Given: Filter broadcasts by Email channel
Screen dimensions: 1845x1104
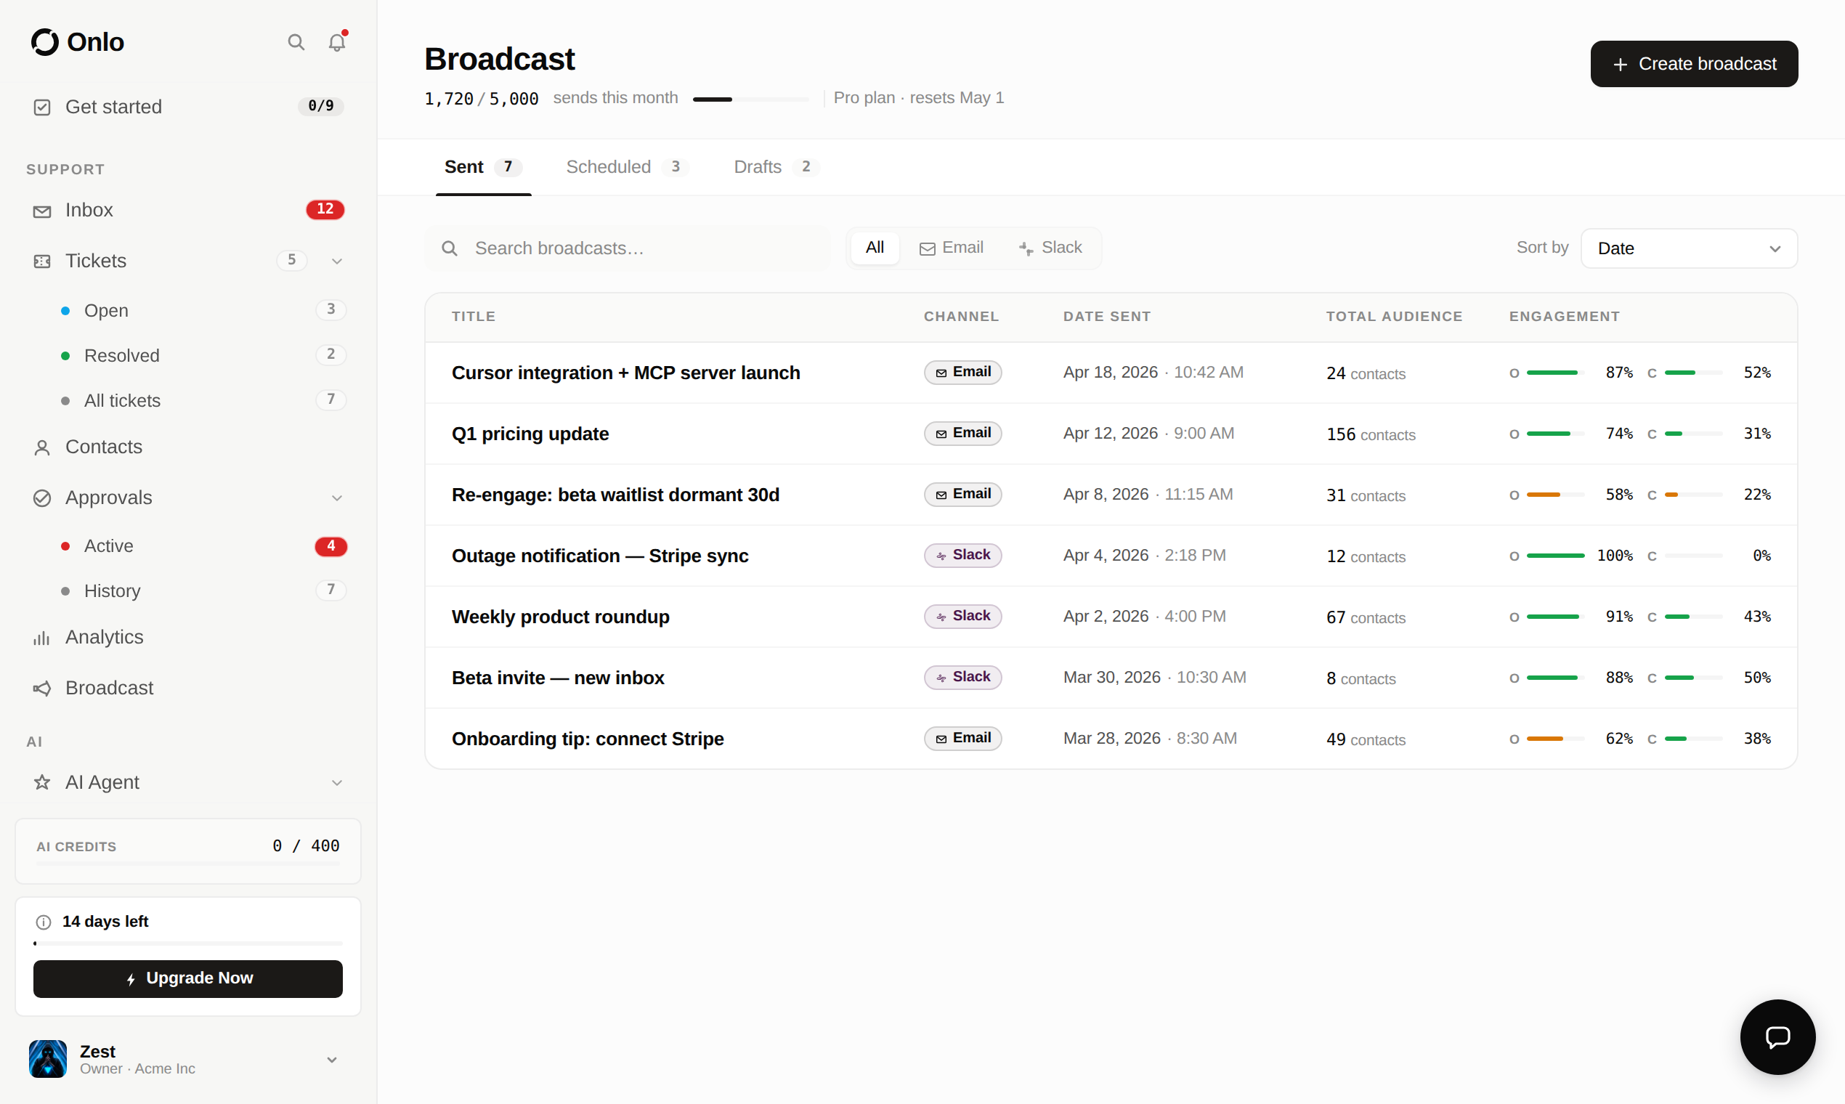Looking at the screenshot, I should point(951,248).
